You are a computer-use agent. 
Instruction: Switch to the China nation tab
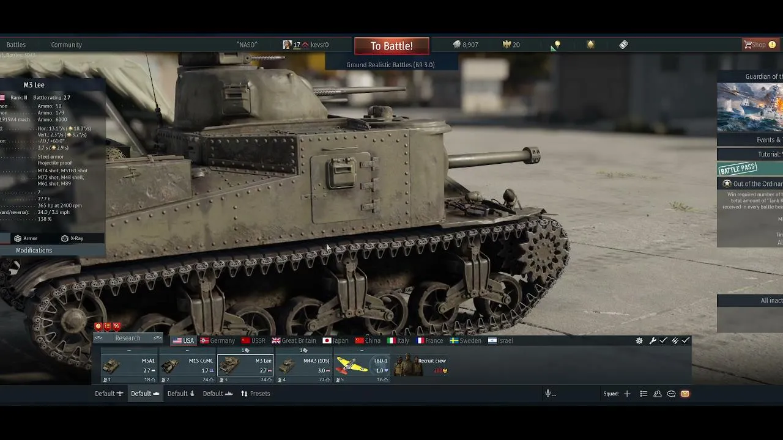click(368, 340)
